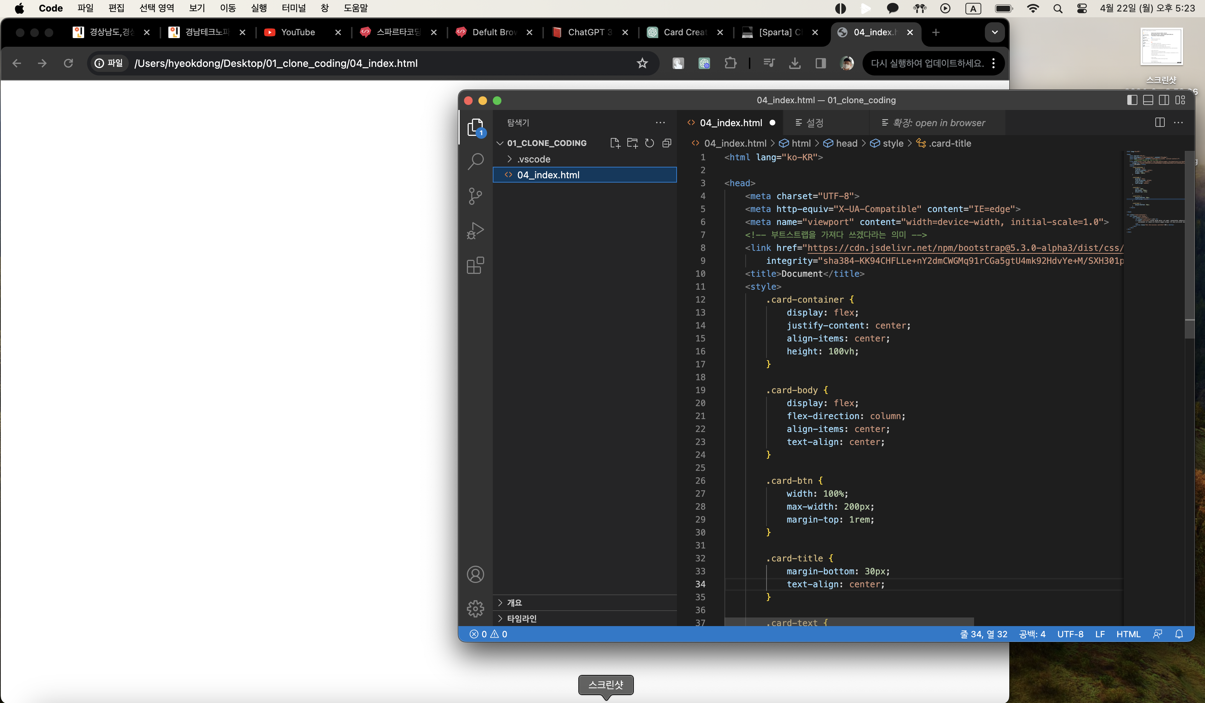
Task: Go forward in Chrome
Action: (x=42, y=63)
